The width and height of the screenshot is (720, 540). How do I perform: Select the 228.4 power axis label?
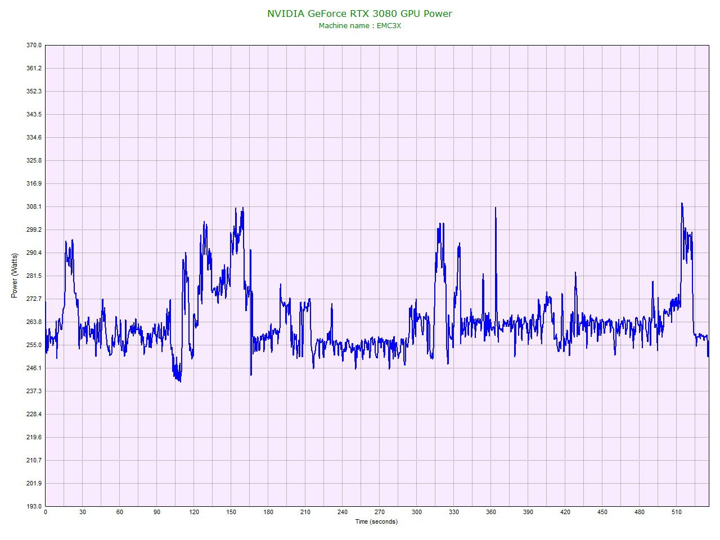point(34,414)
